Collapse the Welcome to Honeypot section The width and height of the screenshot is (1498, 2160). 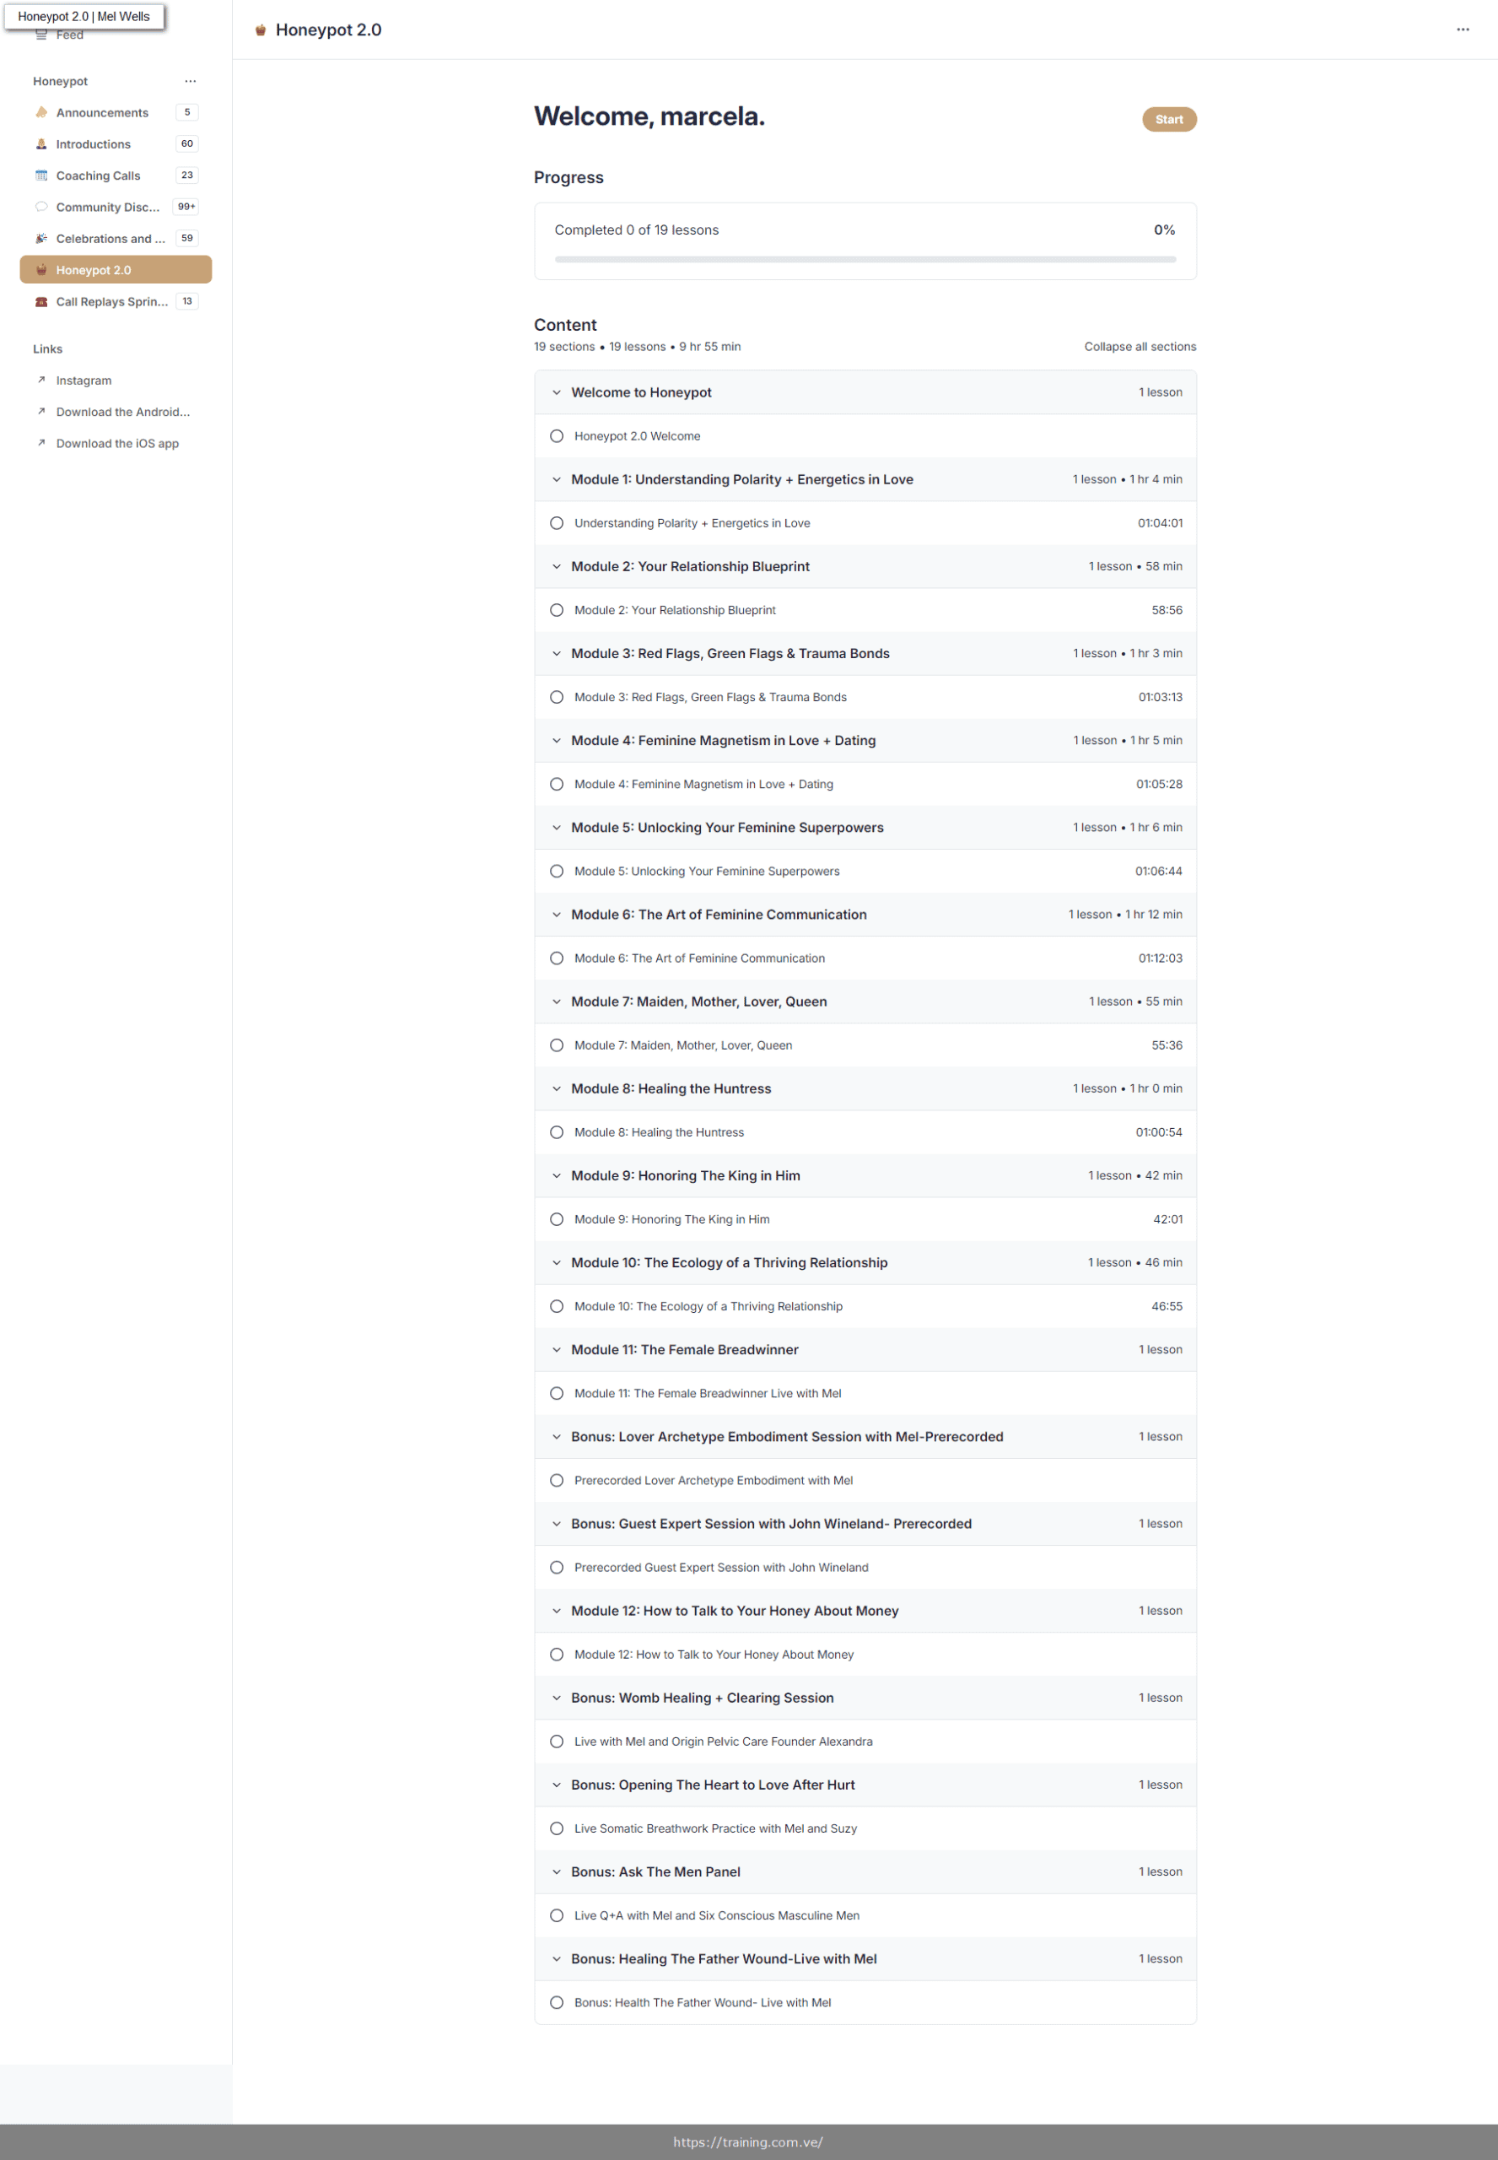557,392
